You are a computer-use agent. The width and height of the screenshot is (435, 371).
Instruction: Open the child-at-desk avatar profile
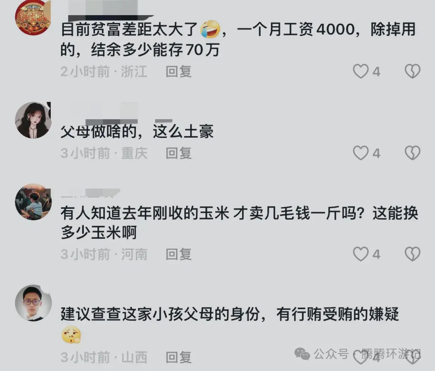coord(33,202)
